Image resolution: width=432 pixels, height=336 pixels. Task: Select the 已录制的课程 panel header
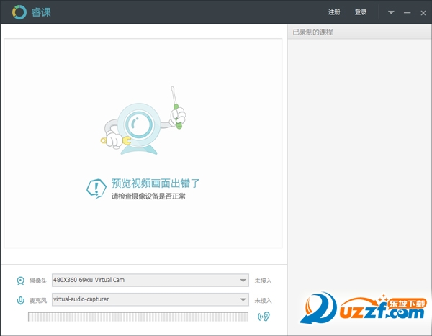[x=359, y=32]
